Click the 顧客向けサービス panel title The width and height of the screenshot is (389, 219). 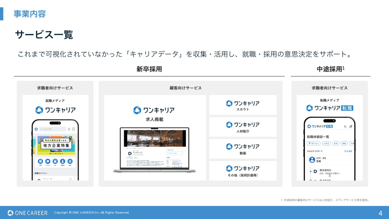(186, 88)
